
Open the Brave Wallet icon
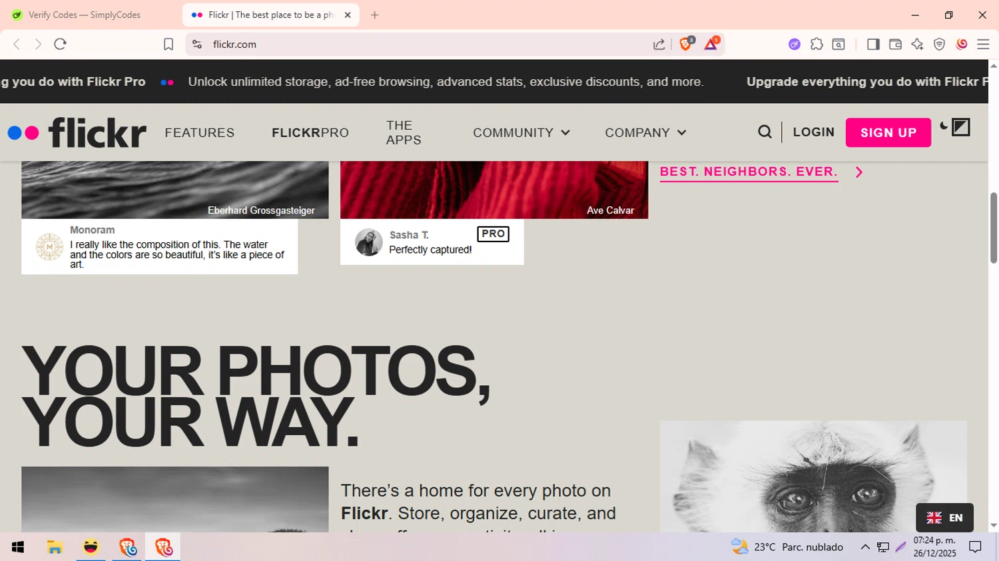click(895, 44)
